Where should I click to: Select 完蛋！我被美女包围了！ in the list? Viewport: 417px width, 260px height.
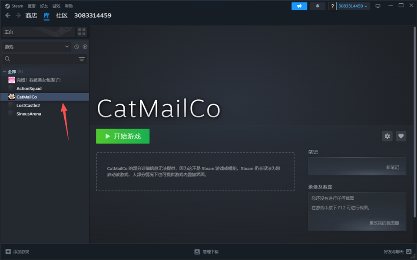click(44, 80)
